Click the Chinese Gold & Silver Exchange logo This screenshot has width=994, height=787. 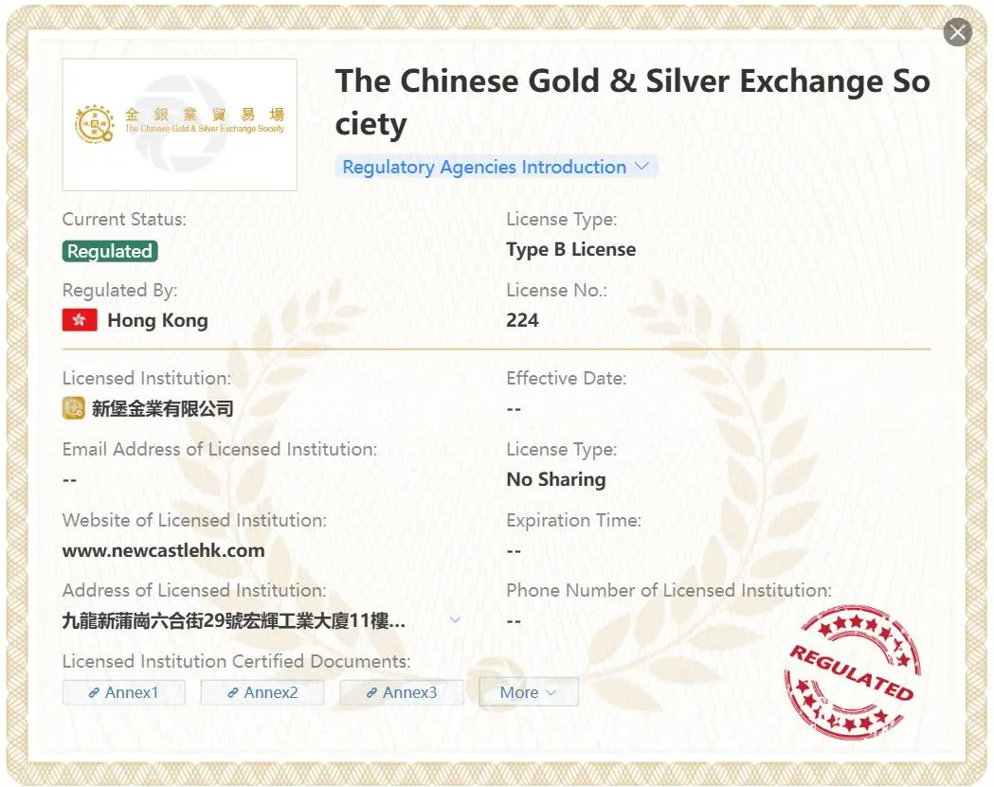click(179, 124)
